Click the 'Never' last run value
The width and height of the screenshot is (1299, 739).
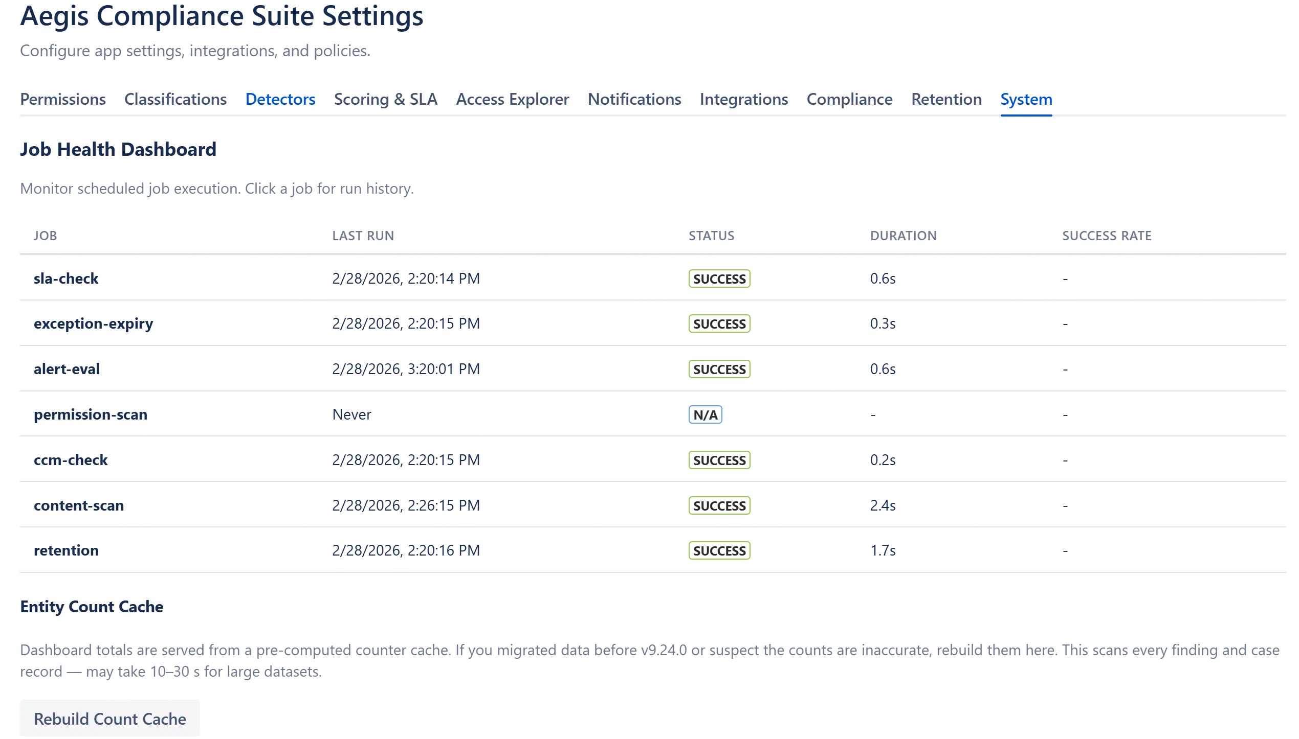[x=352, y=414]
